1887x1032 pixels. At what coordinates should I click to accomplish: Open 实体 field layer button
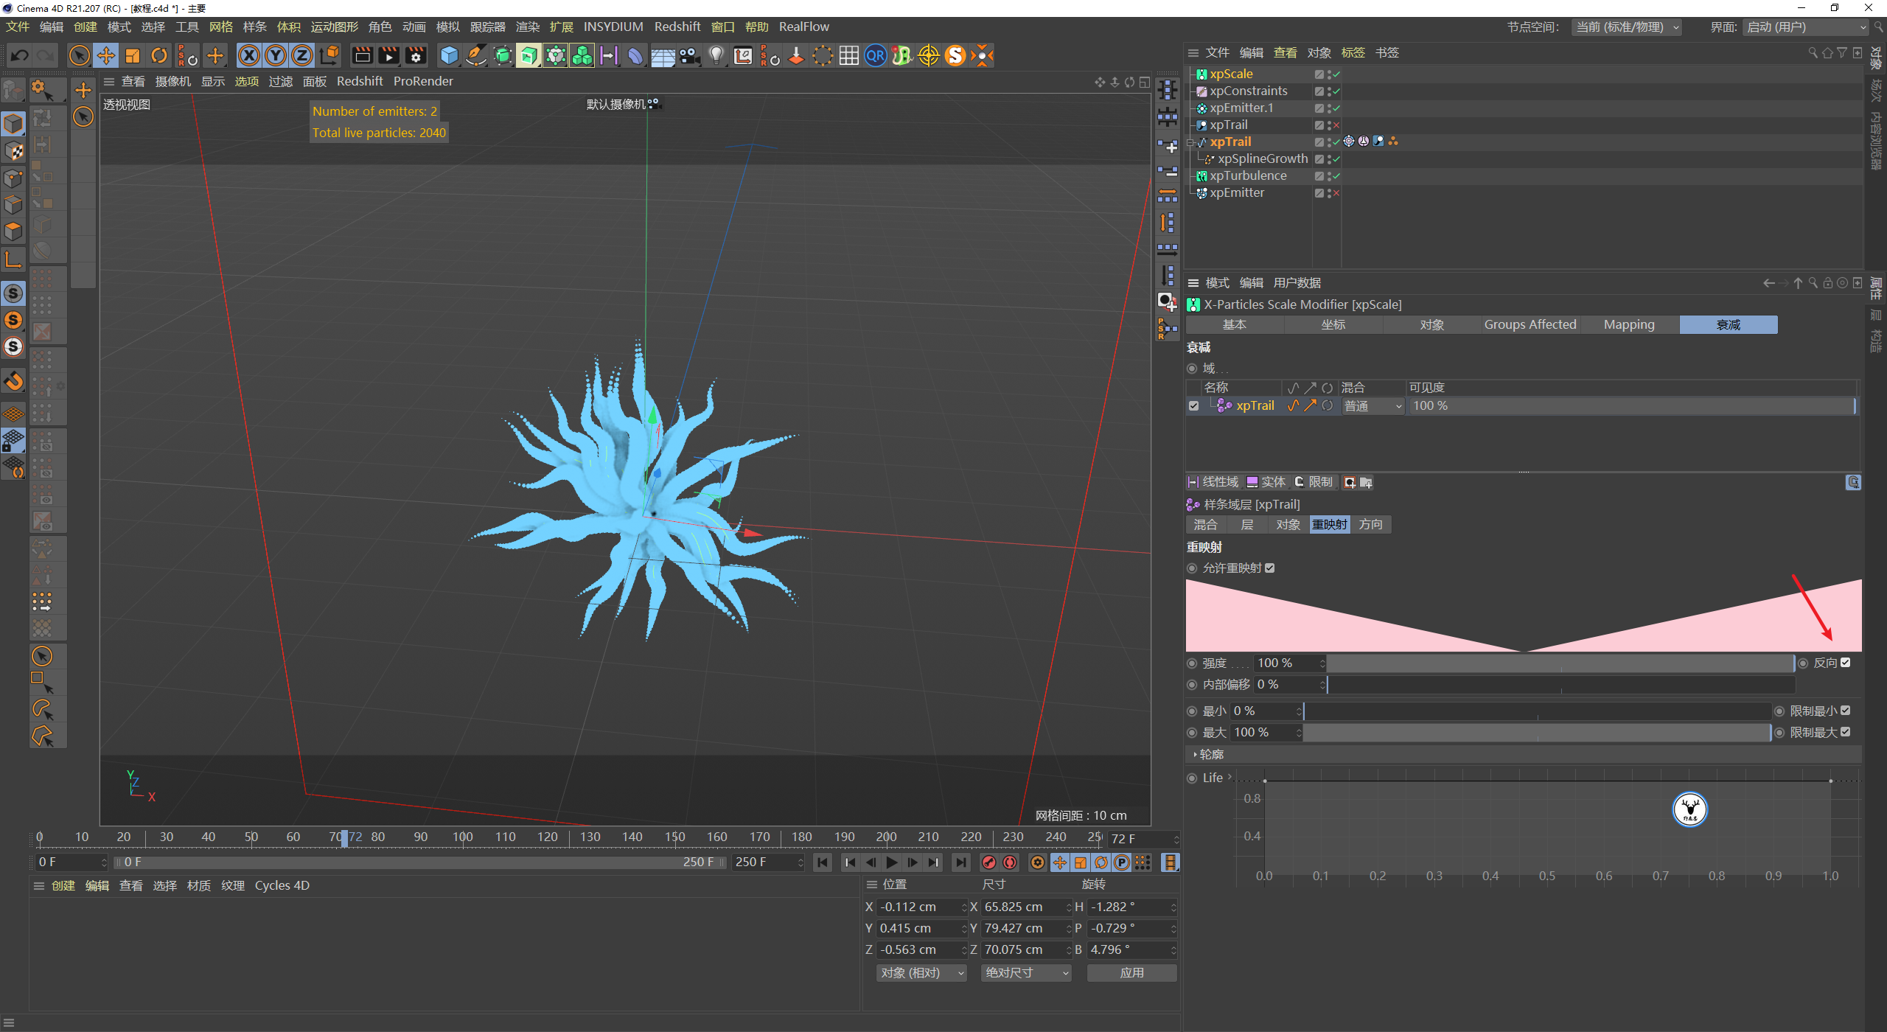click(1266, 482)
